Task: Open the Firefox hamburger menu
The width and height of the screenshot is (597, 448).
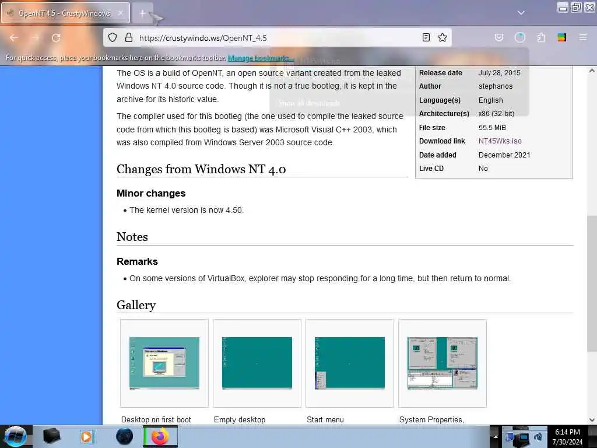Action: pos(582,37)
